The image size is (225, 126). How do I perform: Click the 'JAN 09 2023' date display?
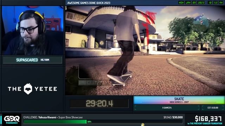194,3
